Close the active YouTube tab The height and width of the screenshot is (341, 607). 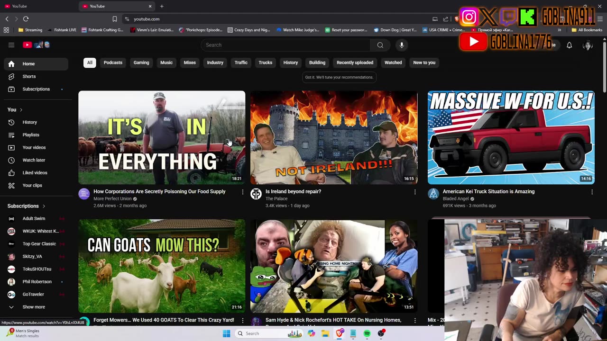[150, 6]
